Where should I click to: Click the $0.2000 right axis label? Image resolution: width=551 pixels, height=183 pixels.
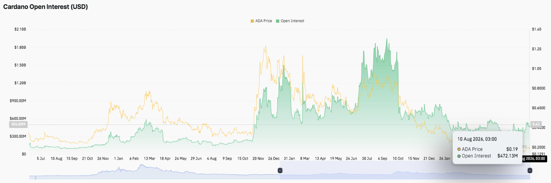click(538, 147)
